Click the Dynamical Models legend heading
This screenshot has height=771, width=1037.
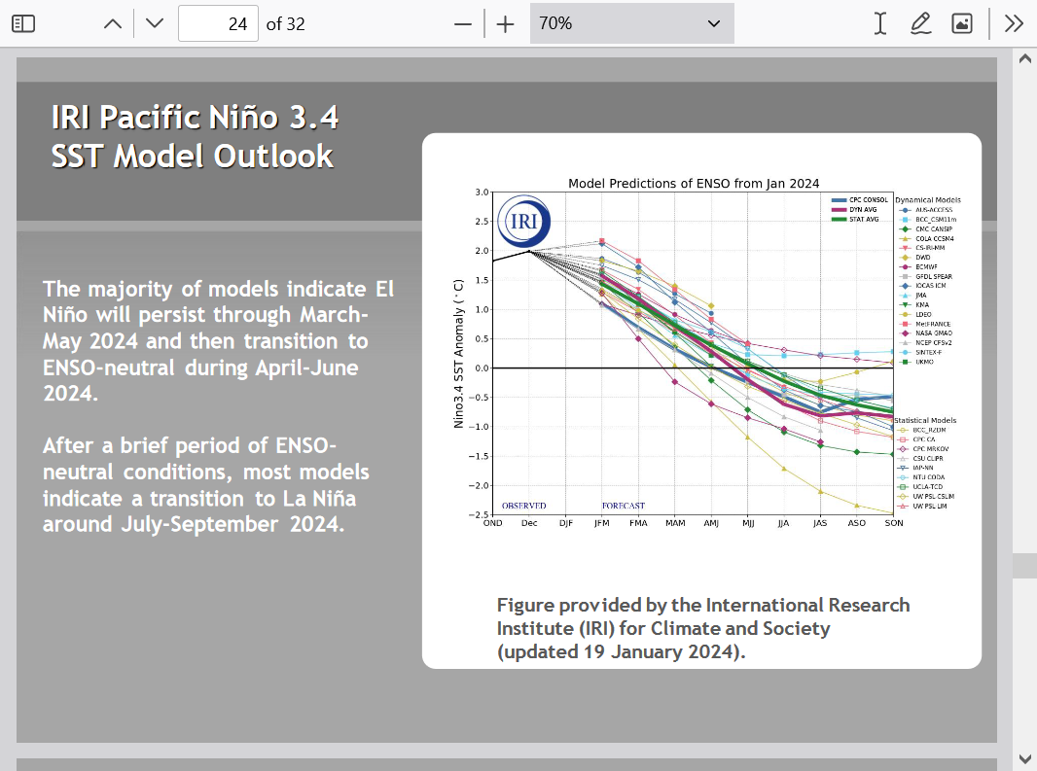point(928,199)
